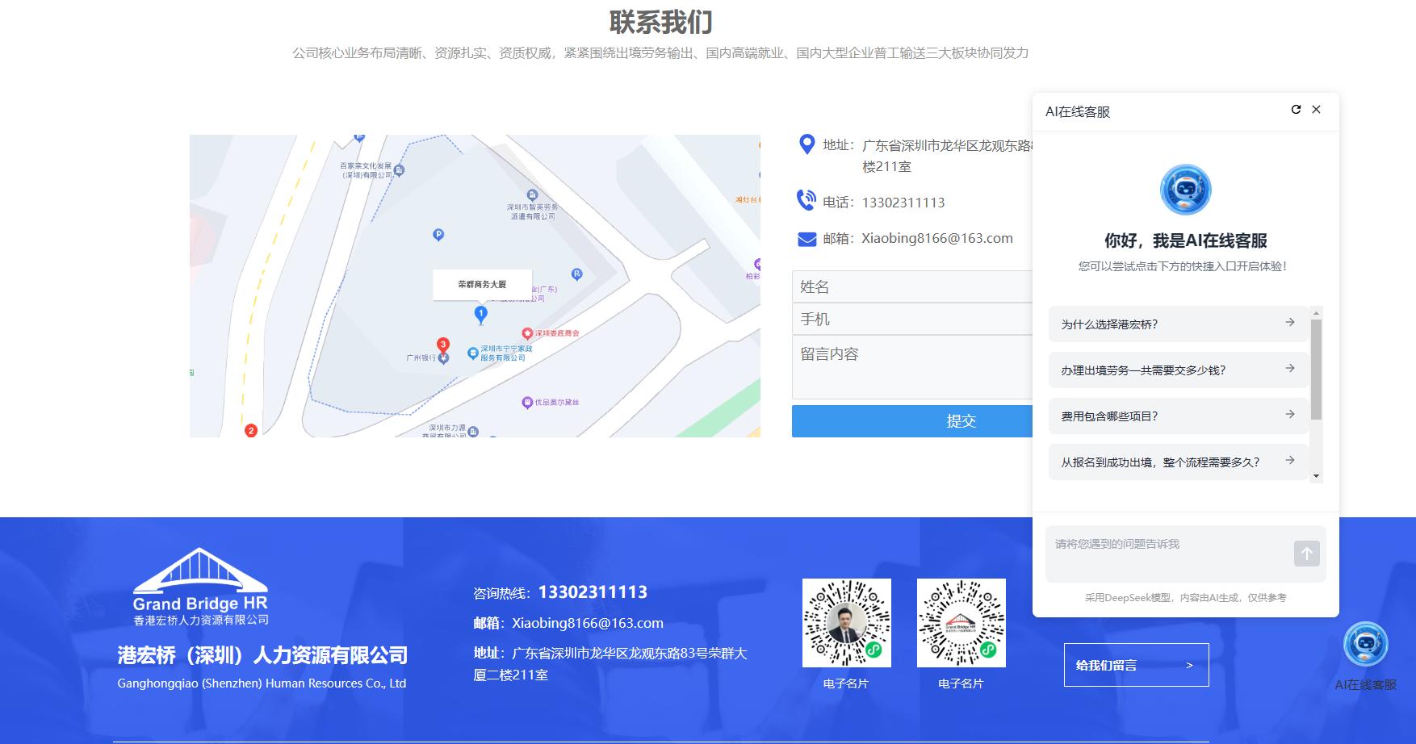Click the 广州银行 map label
The width and height of the screenshot is (1416, 744).
421,358
